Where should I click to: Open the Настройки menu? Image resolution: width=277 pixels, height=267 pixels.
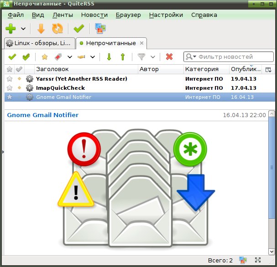pos(166,15)
